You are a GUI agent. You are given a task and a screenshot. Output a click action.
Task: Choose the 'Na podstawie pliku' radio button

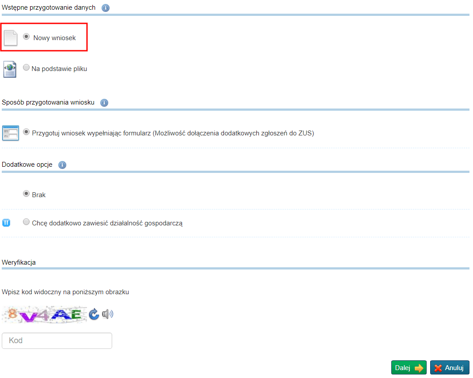click(26, 68)
